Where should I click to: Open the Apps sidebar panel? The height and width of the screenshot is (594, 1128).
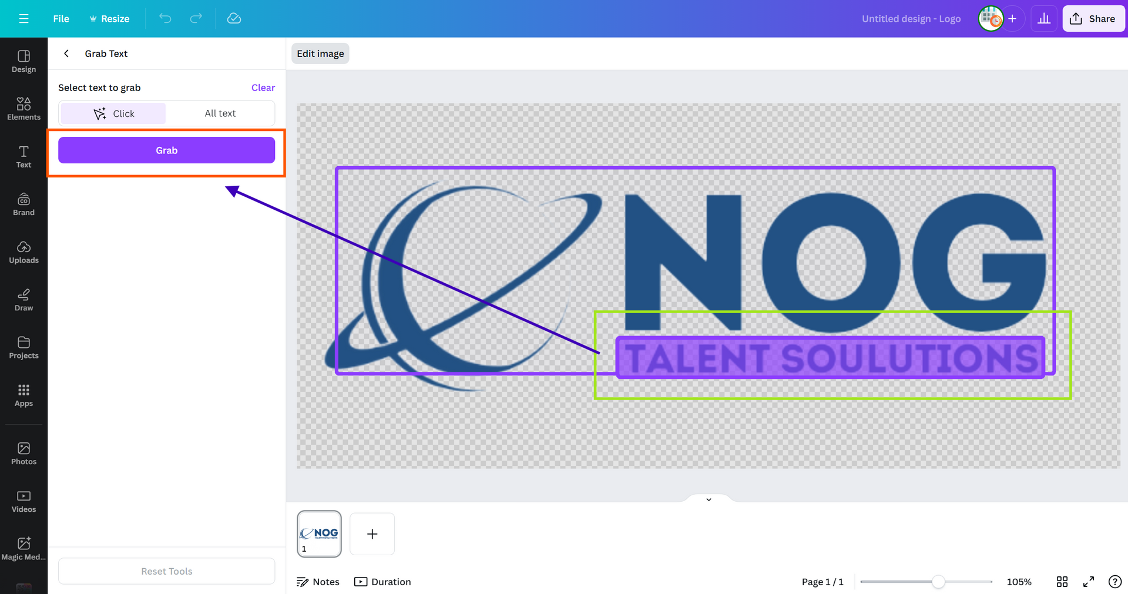[x=23, y=395]
